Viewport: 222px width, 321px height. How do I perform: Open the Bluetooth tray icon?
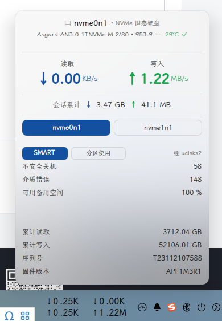pyautogui.click(x=187, y=307)
